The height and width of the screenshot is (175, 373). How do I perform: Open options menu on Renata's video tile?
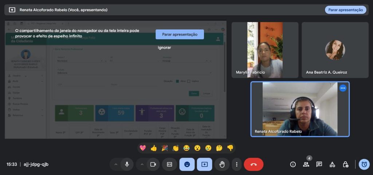[x=343, y=88]
